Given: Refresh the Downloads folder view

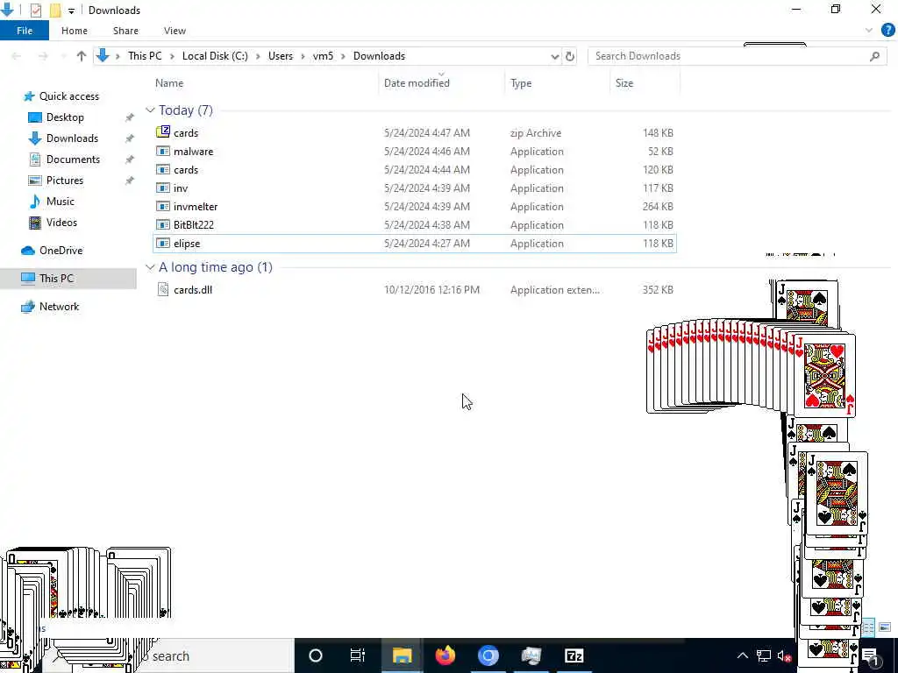Looking at the screenshot, I should 570,56.
